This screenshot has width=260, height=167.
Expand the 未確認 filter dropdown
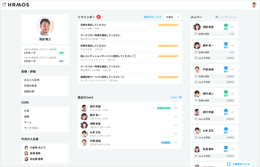tap(172, 17)
